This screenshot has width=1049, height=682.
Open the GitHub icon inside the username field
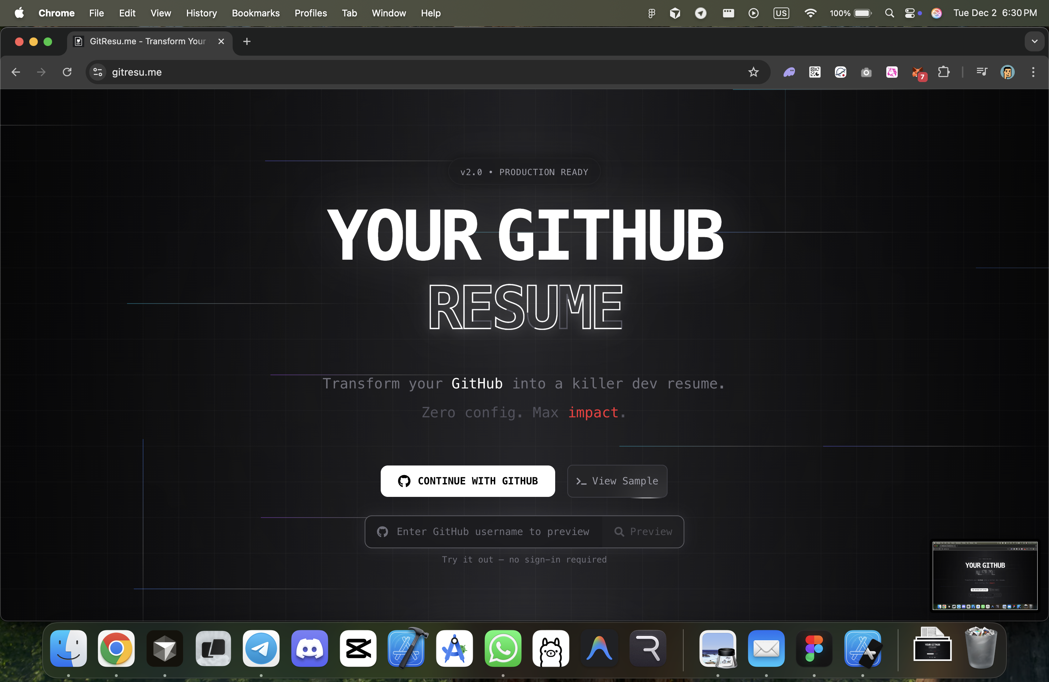pos(382,531)
